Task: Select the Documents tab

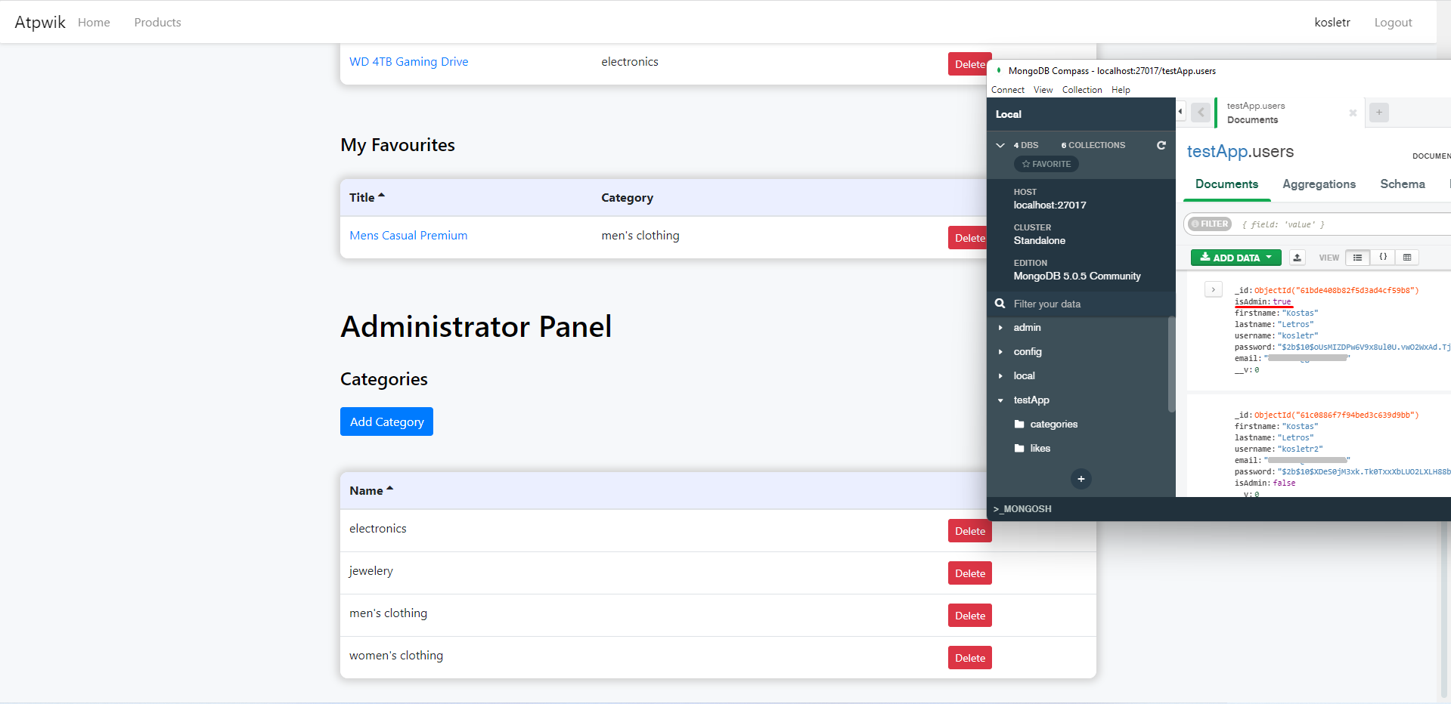Action: coord(1226,184)
